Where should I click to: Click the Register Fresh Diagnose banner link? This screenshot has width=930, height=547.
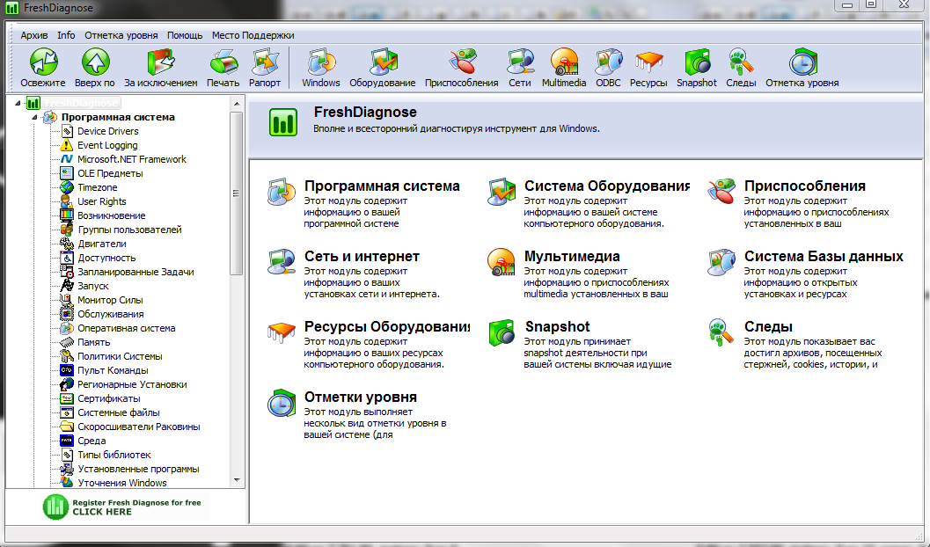[122, 507]
